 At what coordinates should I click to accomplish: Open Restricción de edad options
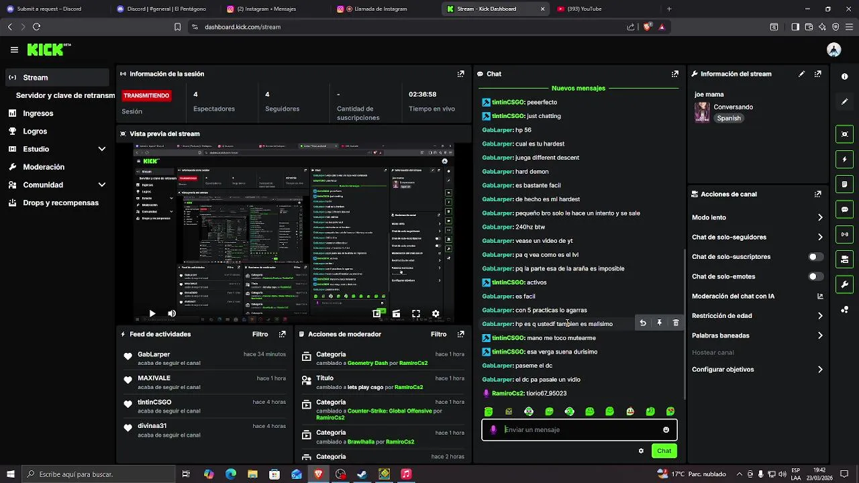[757, 316]
